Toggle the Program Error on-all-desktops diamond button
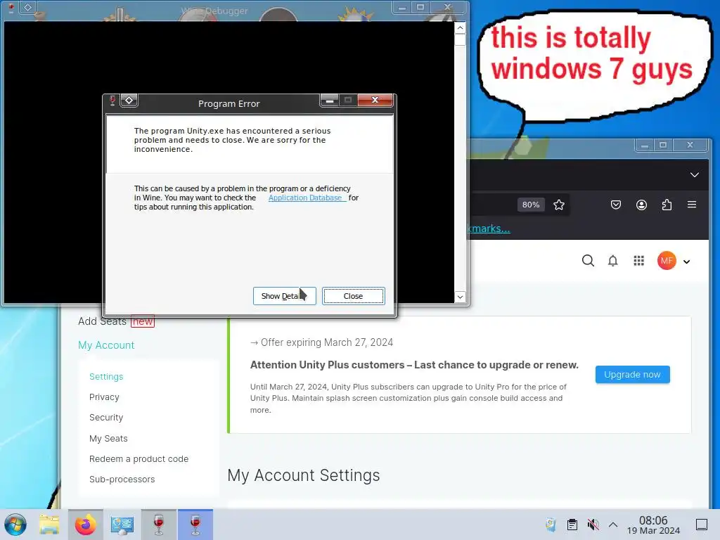 129,100
